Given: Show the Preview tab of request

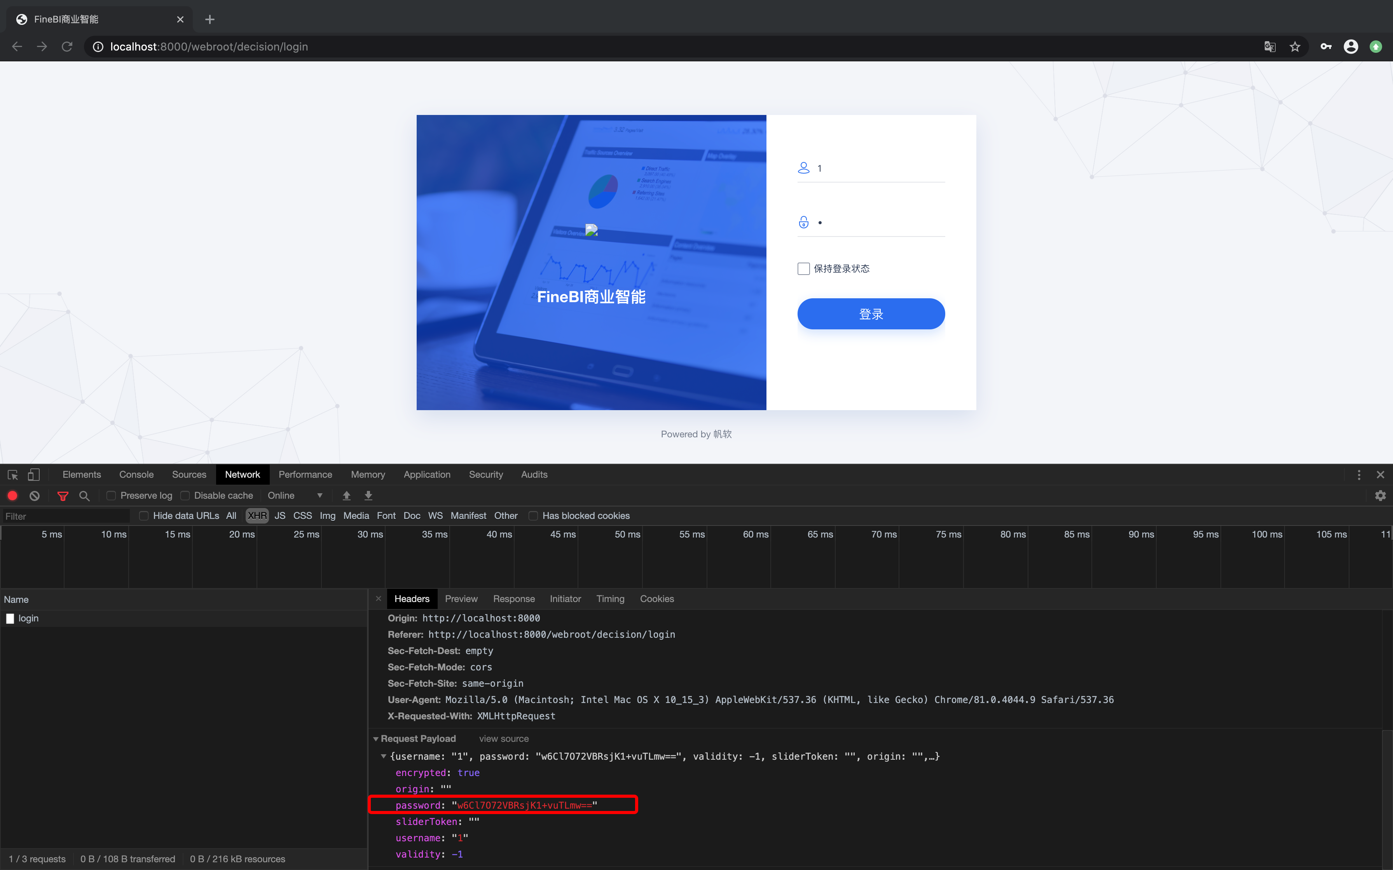Looking at the screenshot, I should point(461,599).
